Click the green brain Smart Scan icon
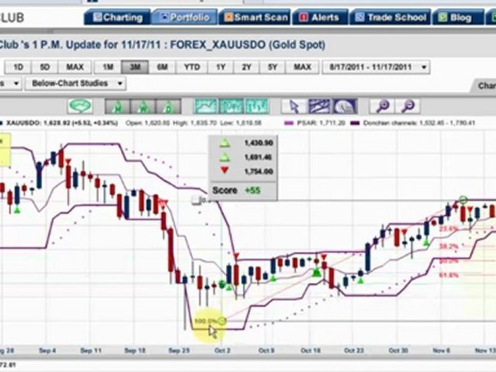The image size is (496, 372). click(x=80, y=106)
